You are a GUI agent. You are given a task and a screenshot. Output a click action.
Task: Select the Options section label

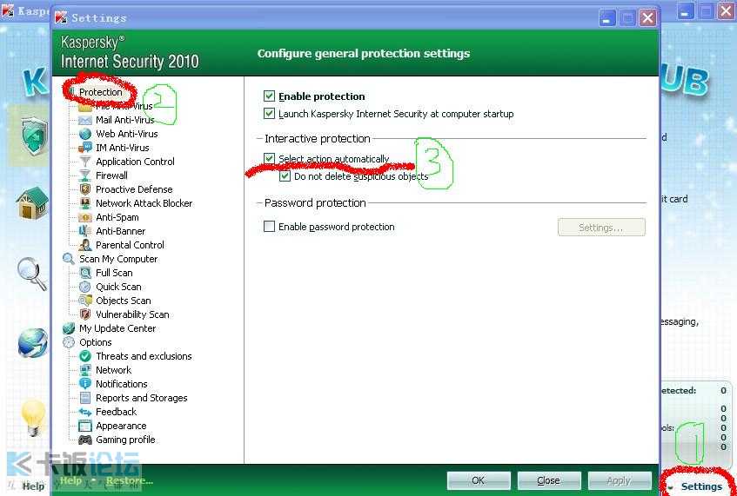[x=96, y=342]
